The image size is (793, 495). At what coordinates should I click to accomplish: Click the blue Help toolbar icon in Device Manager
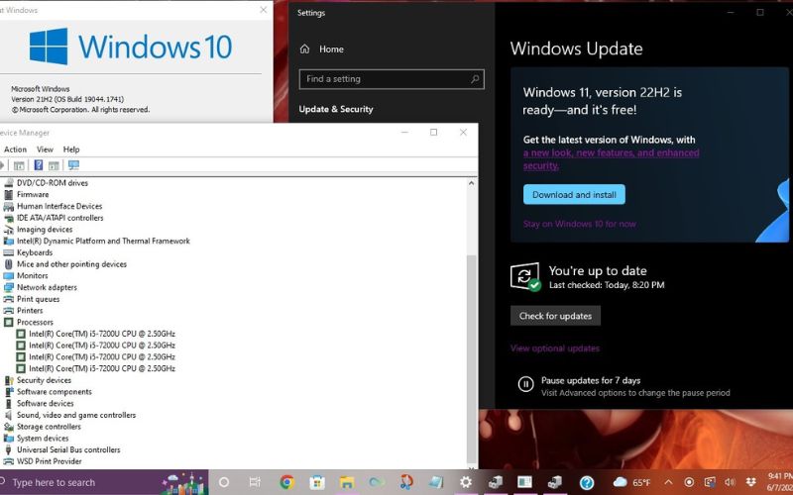click(38, 165)
